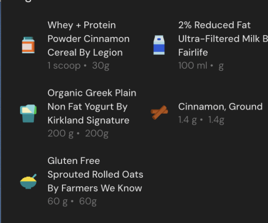
Task: Click the '1.4 g • 1.4g' cinnamon serving text
Action: point(201,120)
